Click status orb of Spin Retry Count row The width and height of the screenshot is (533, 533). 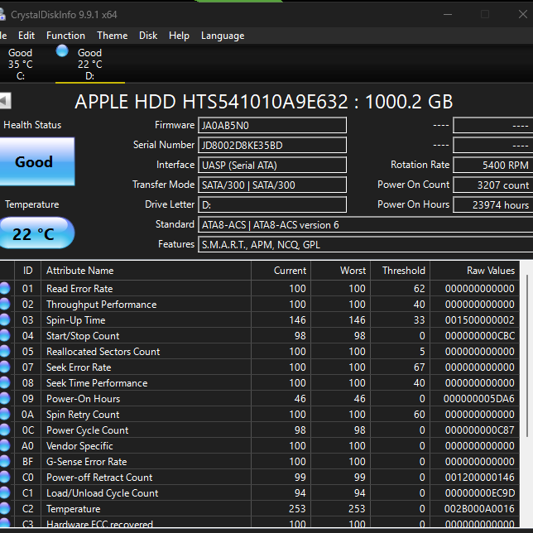[5, 414]
